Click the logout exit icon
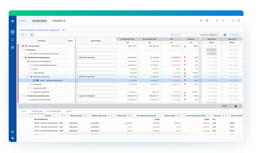The width and height of the screenshot is (261, 153). point(239,21)
